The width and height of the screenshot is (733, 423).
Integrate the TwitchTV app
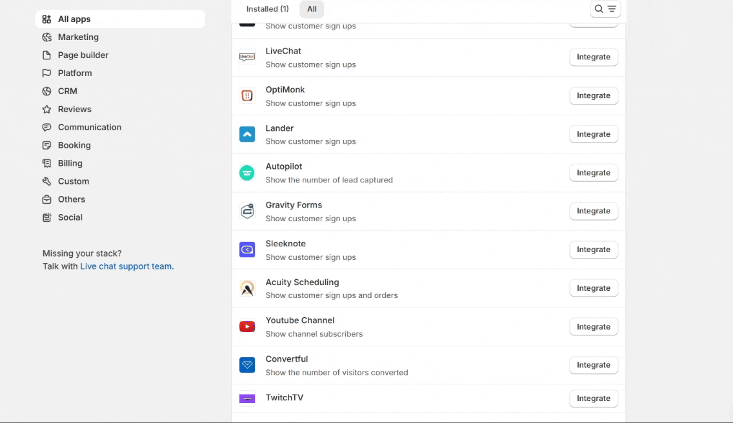click(x=593, y=398)
